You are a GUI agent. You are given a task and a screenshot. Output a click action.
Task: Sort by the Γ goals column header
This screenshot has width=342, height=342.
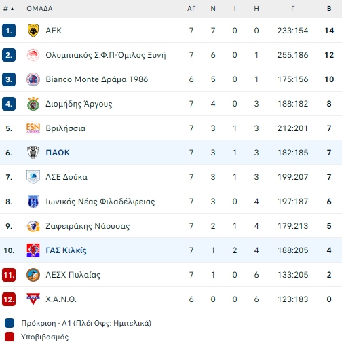292,9
